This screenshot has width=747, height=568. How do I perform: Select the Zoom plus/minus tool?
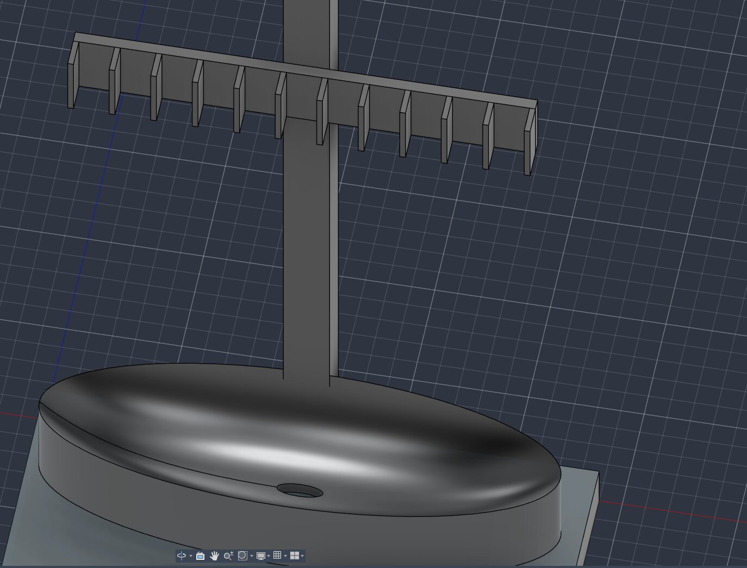click(x=228, y=555)
